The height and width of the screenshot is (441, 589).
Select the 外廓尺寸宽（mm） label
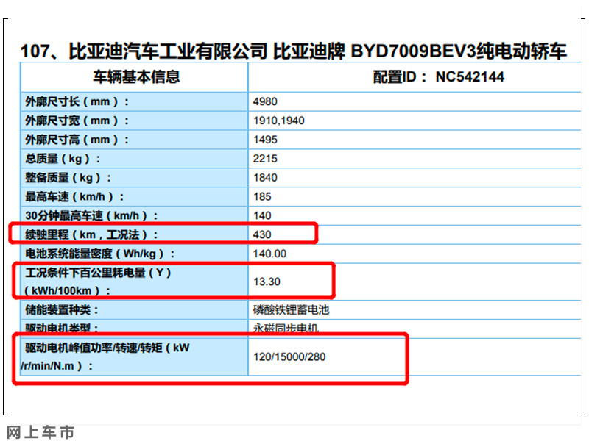(77, 121)
